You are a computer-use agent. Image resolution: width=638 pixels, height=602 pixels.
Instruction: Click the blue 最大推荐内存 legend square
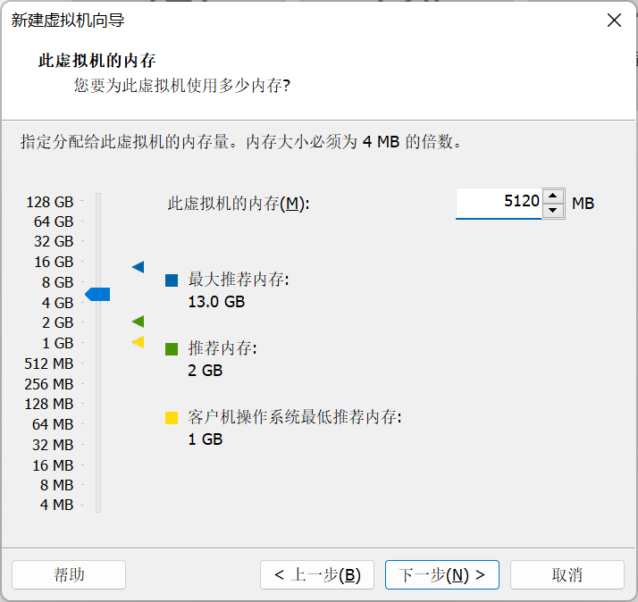pos(172,280)
